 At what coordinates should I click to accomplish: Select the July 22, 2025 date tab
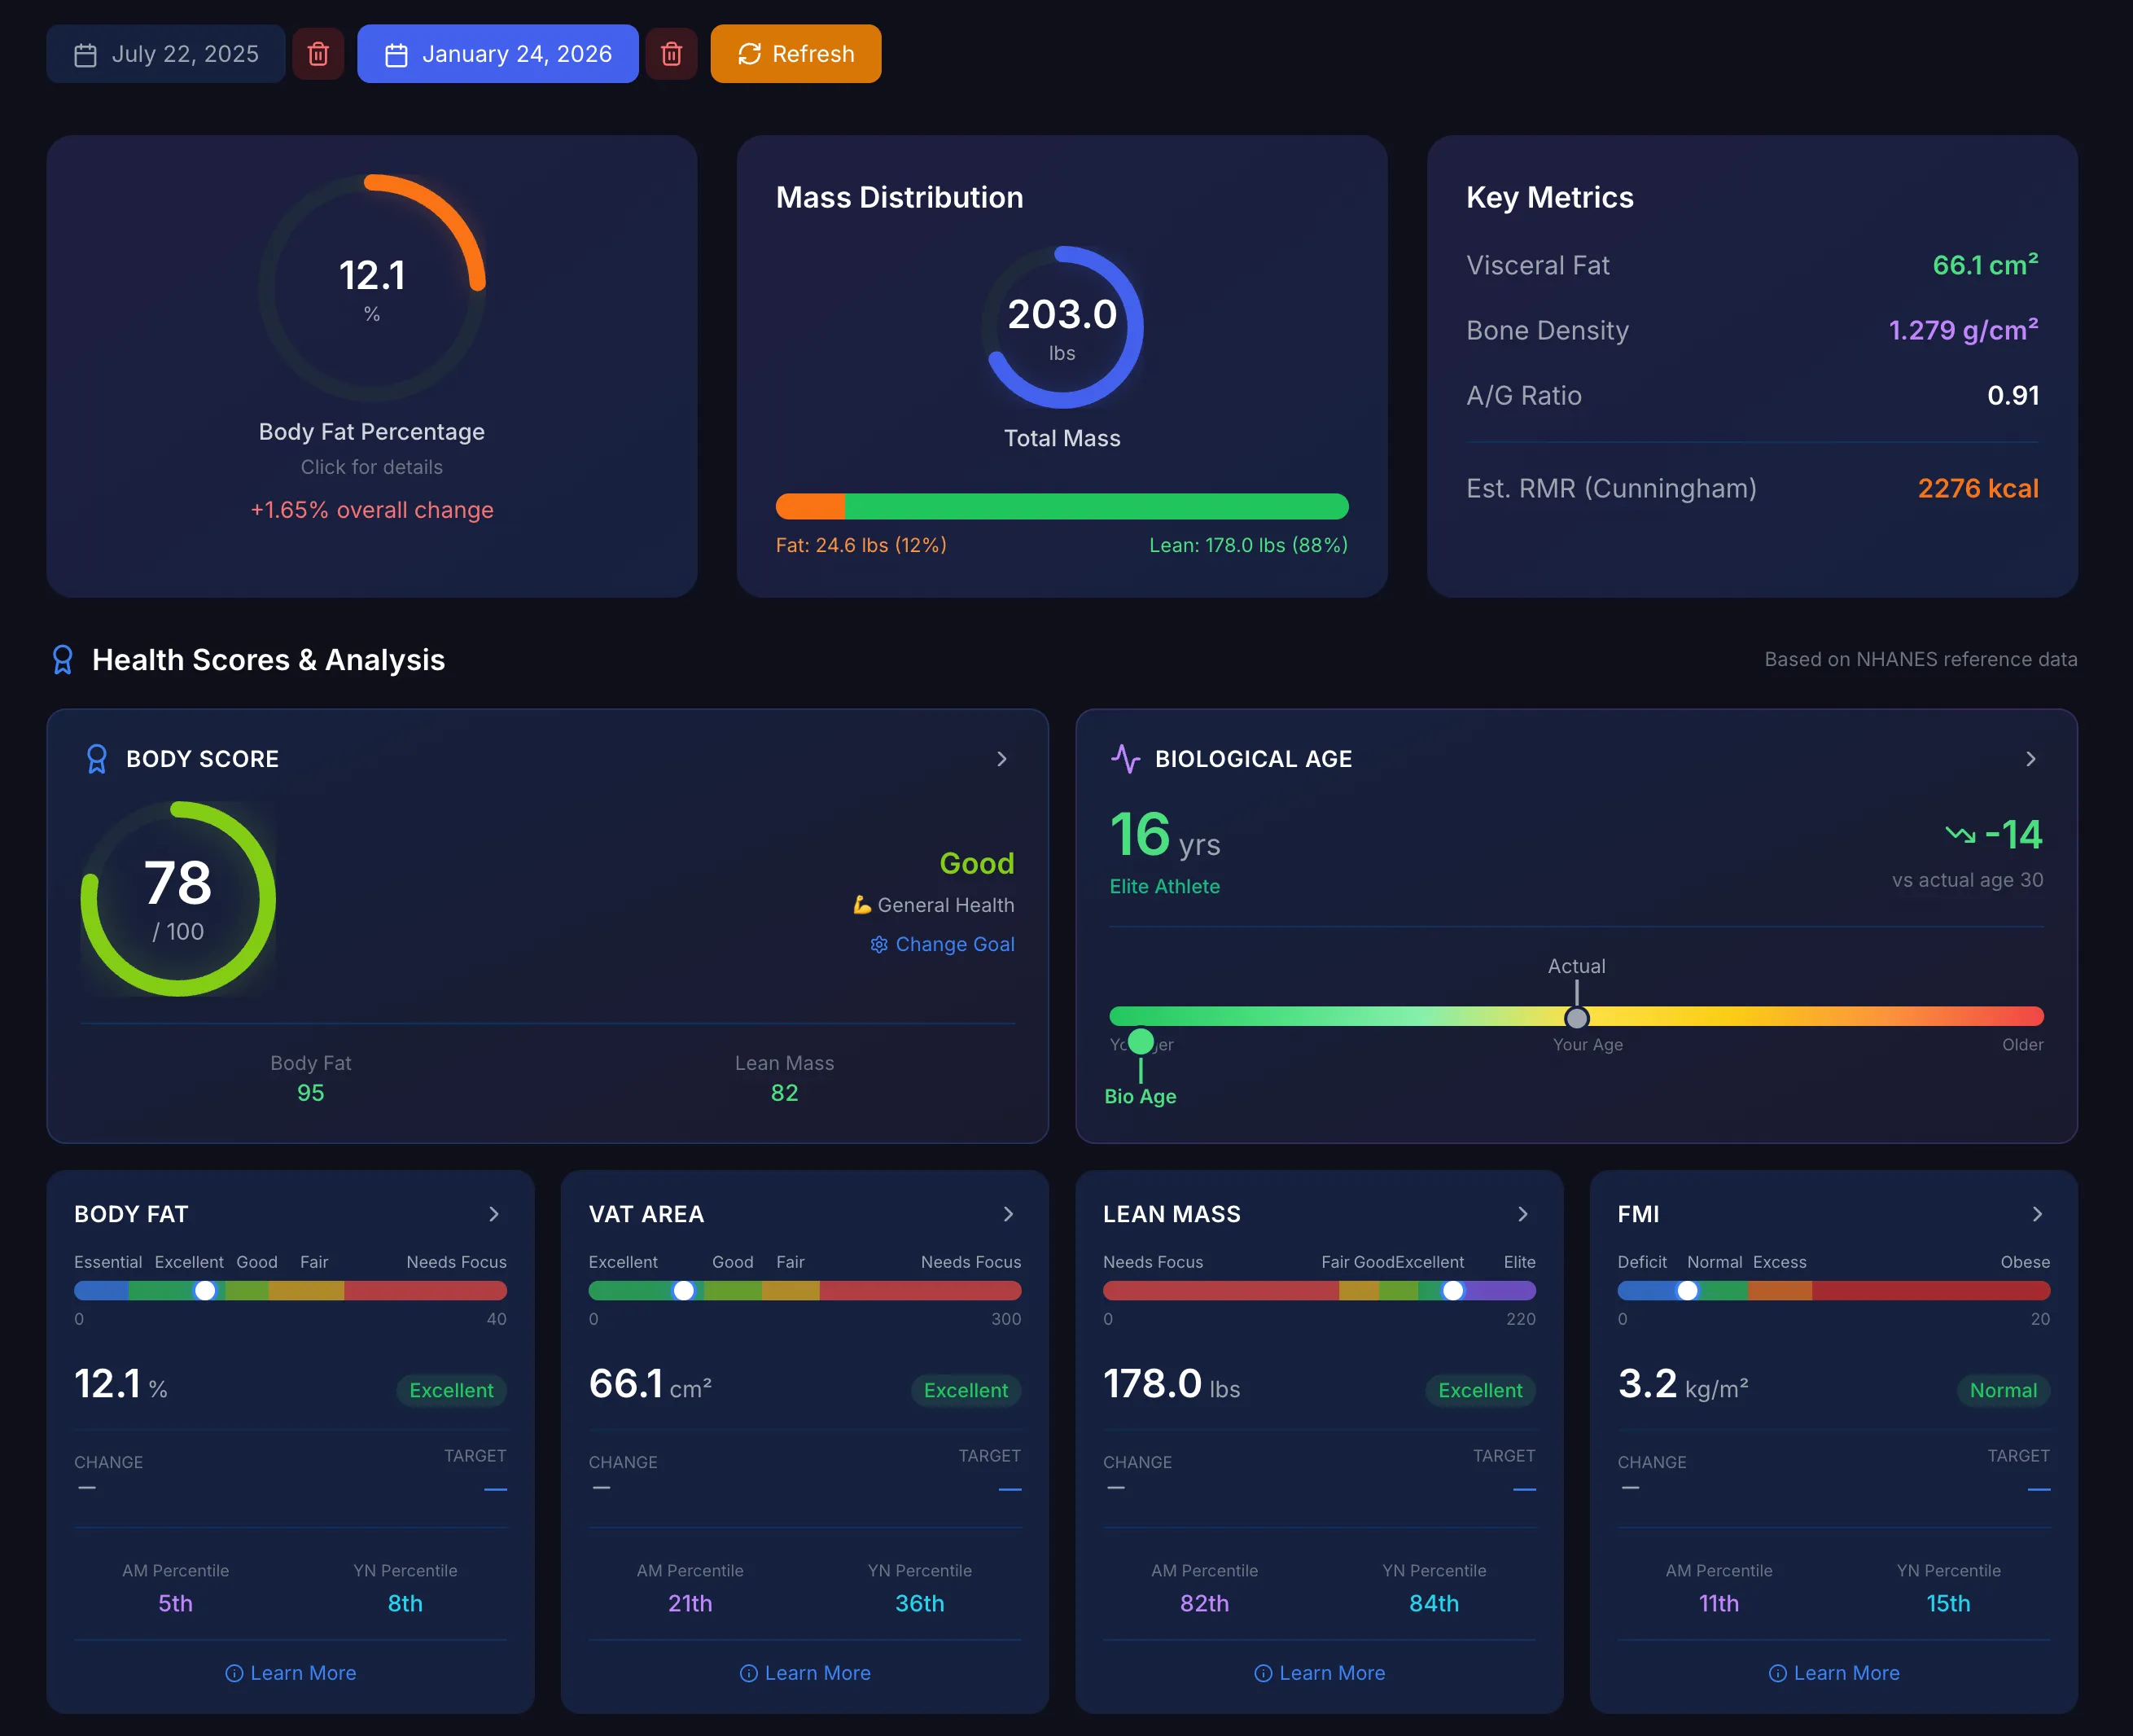[166, 54]
